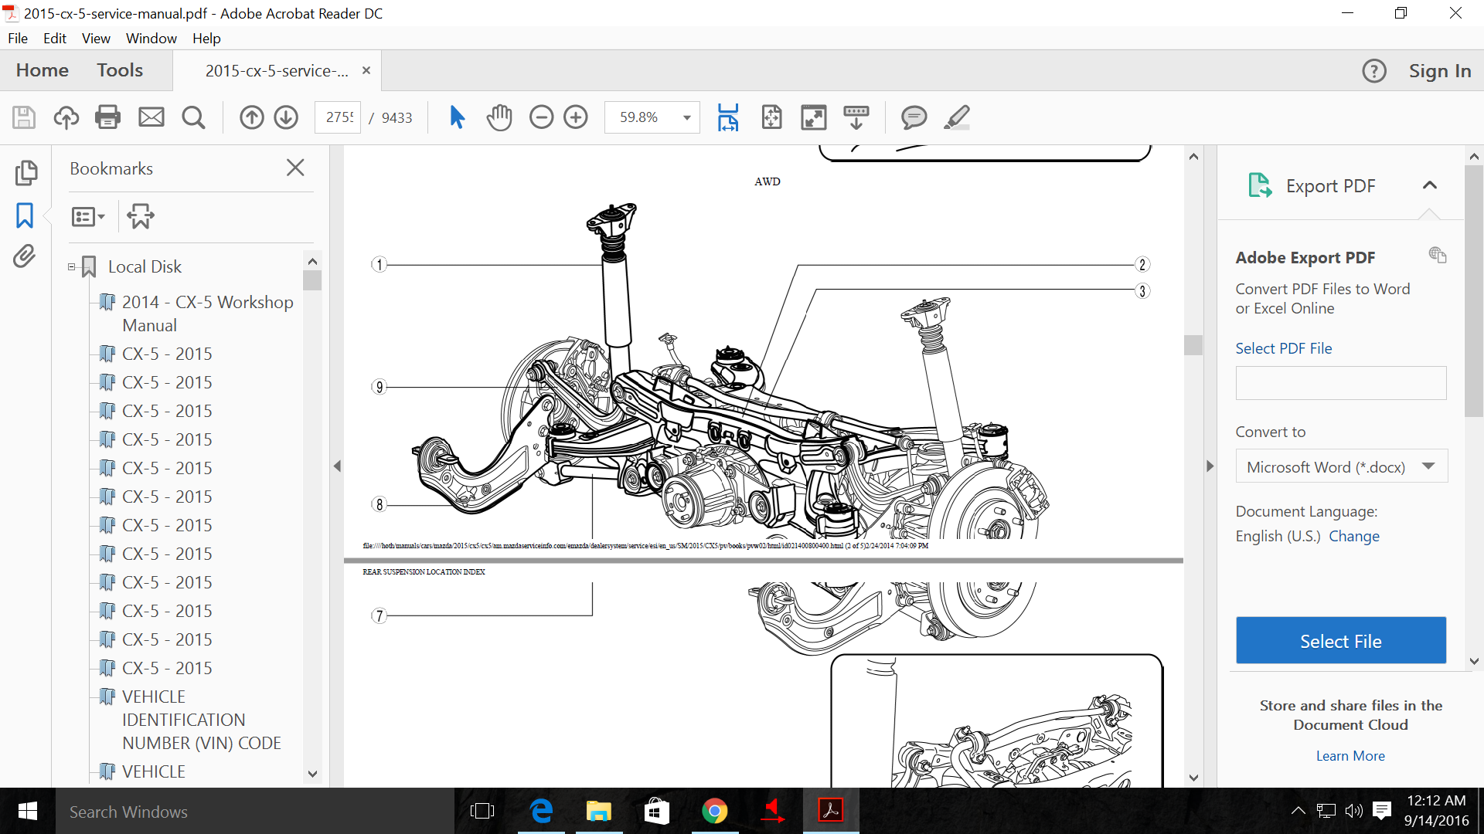This screenshot has width=1484, height=834.
Task: Activate the Hand pan tool
Action: [499, 117]
